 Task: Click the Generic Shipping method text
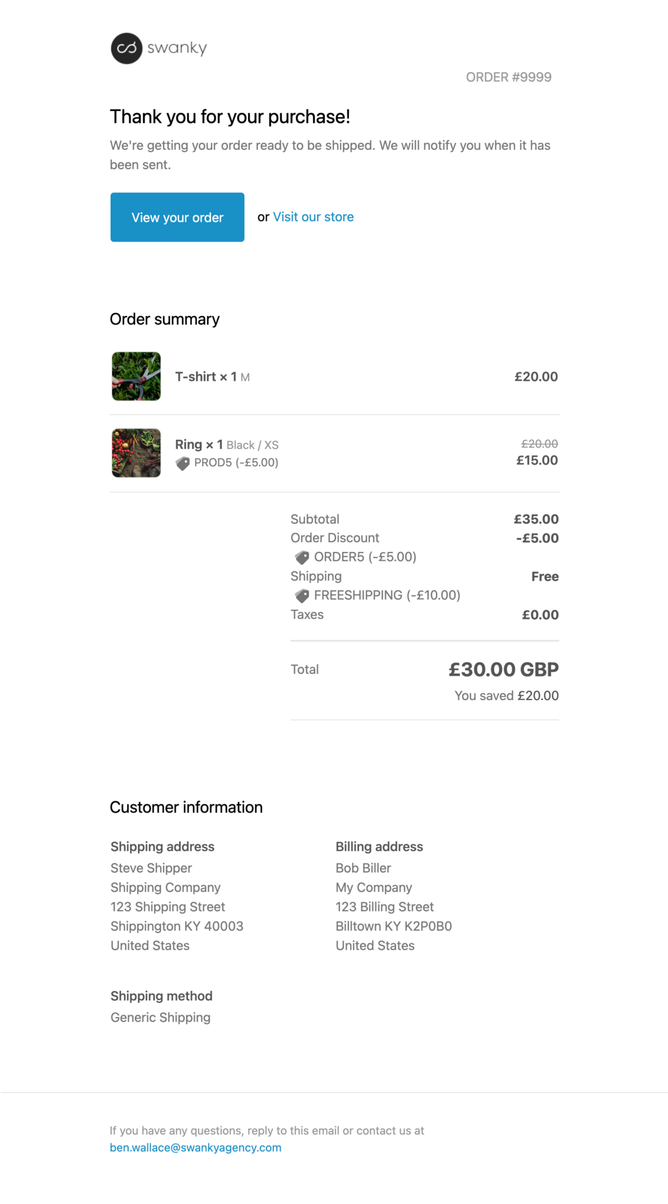160,1018
